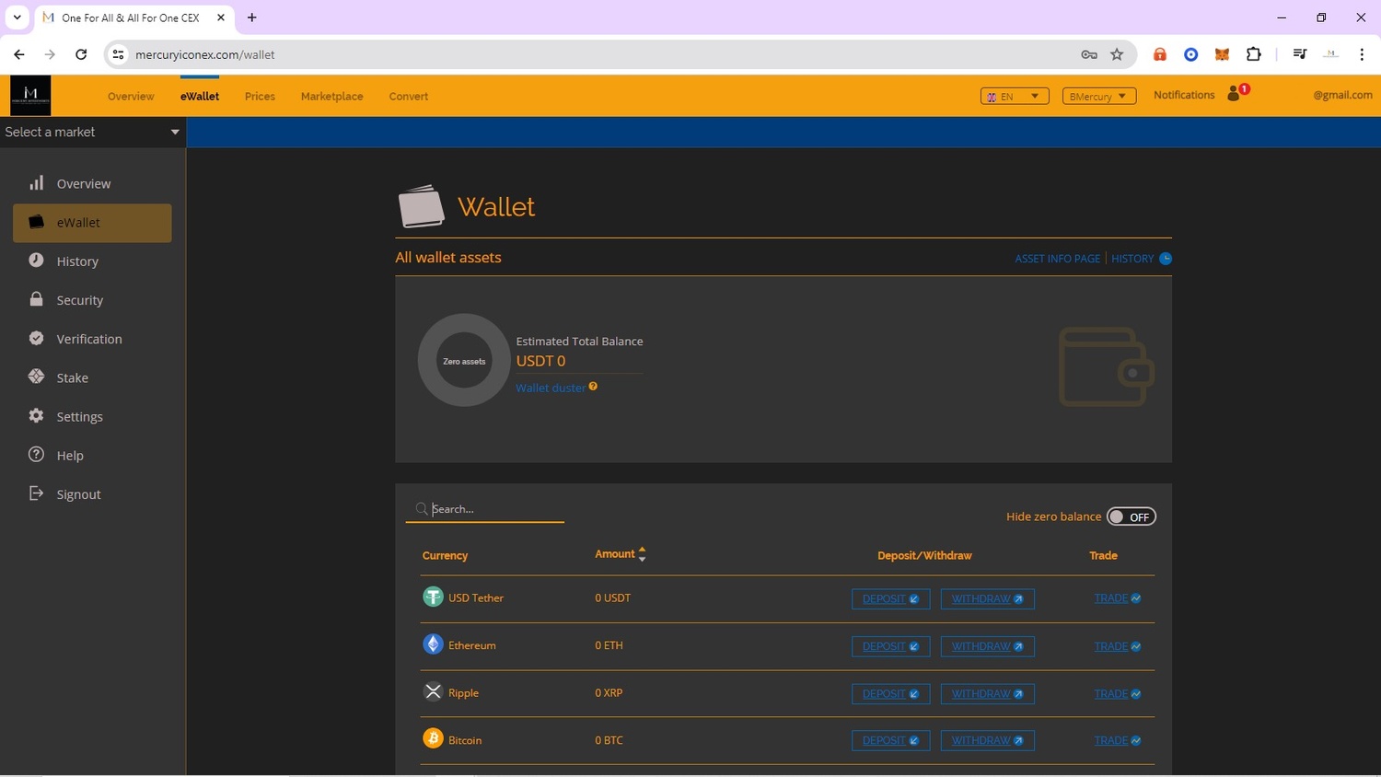Withdraw Ripple

point(987,694)
